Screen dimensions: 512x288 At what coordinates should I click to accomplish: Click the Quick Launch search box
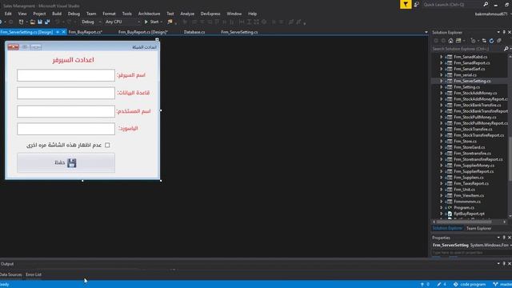coord(452,4)
